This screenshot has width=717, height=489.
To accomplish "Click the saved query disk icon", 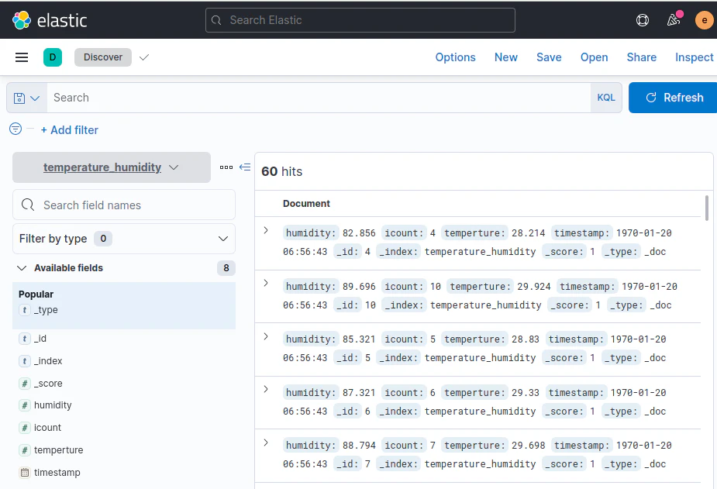I will pos(19,98).
